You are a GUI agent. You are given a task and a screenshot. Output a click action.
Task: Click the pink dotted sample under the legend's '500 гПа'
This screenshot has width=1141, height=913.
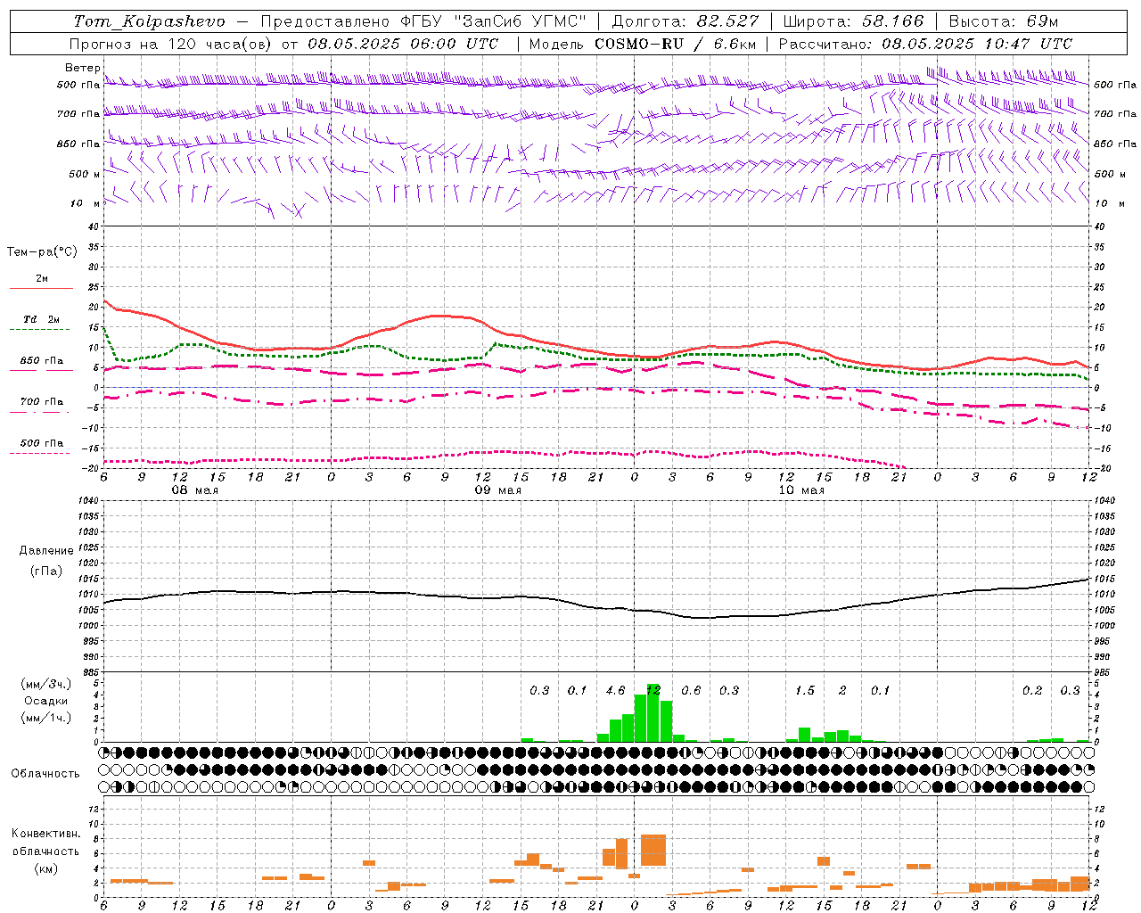(39, 453)
